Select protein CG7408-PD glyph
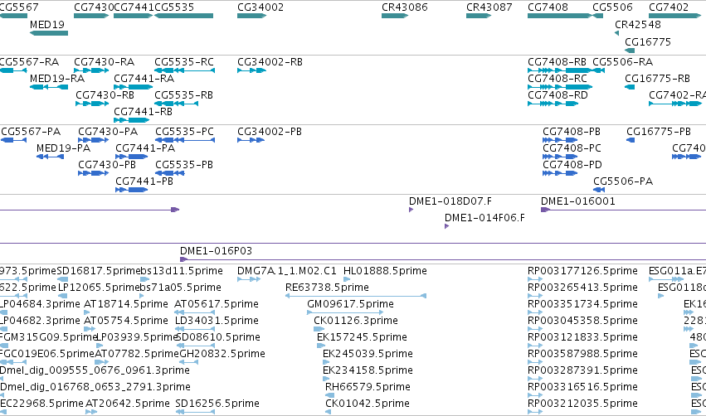Screen dimensions: 706x416 coord(560,173)
